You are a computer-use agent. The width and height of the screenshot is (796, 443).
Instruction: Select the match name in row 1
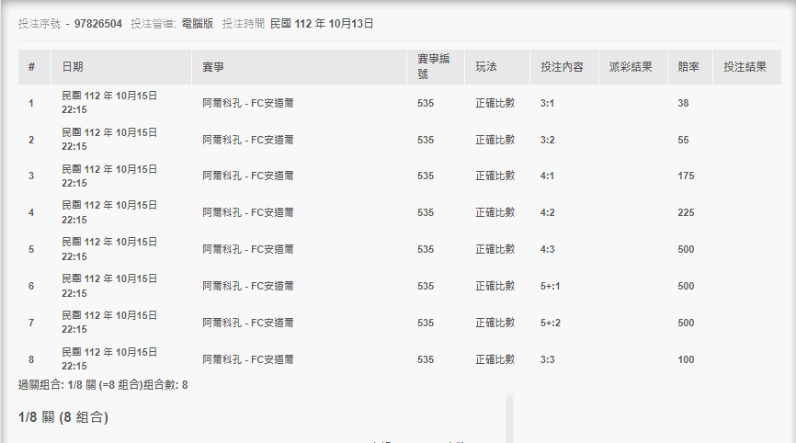tap(248, 103)
